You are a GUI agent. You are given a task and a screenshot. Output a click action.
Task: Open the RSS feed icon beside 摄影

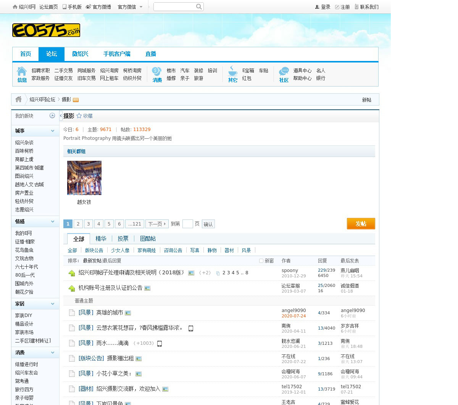[76, 100]
